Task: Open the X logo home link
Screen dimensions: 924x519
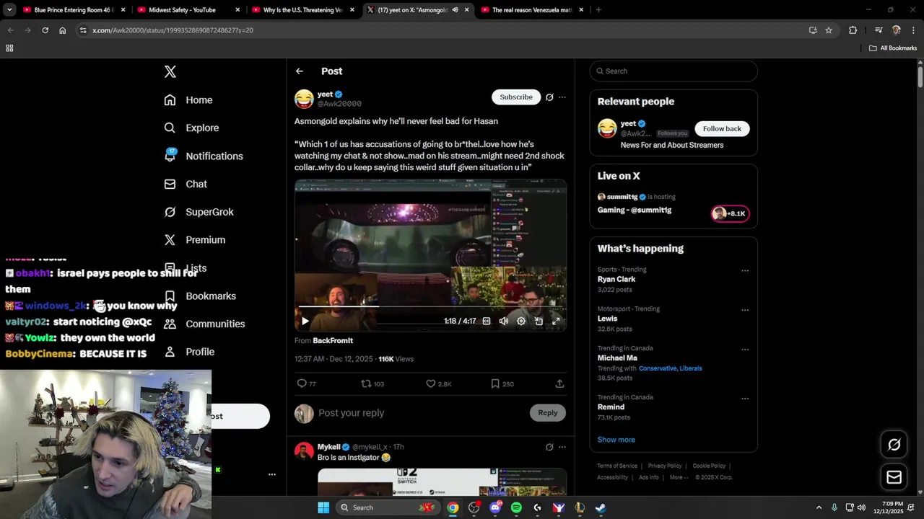Action: pos(170,71)
